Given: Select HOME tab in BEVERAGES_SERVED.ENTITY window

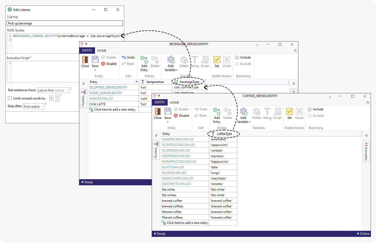Looking at the screenshot, I should pos(102,51).
